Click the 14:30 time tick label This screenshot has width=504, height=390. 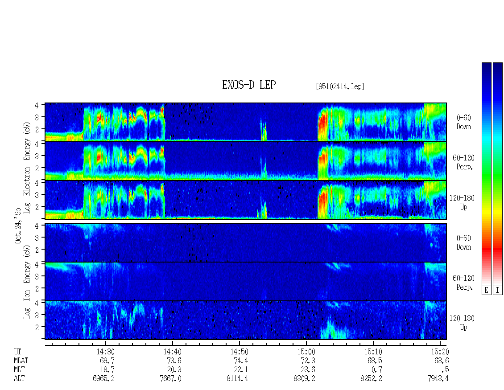tap(105, 352)
